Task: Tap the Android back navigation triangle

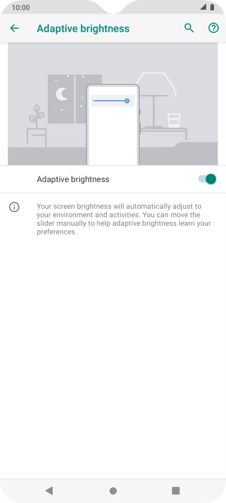Action: click(49, 490)
